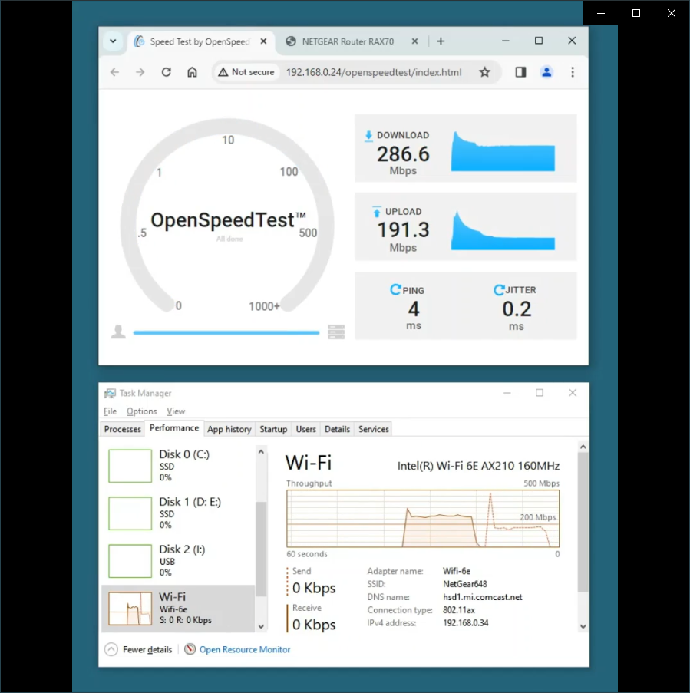This screenshot has width=690, height=693.
Task: Open Task Manager File menu
Action: pyautogui.click(x=110, y=411)
